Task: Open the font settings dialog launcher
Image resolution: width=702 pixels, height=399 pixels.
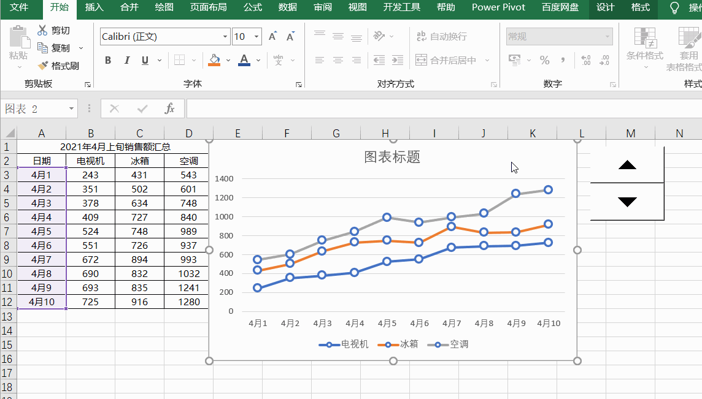Action: point(299,85)
